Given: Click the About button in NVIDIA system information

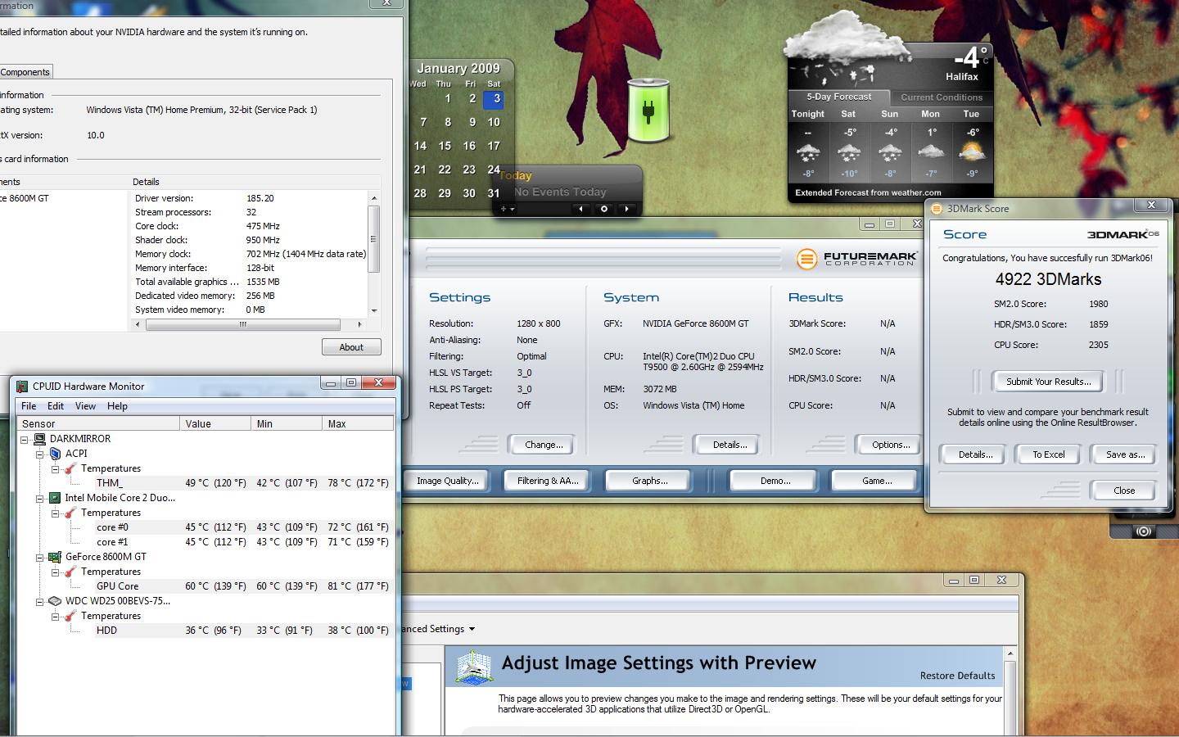Looking at the screenshot, I should click(351, 347).
